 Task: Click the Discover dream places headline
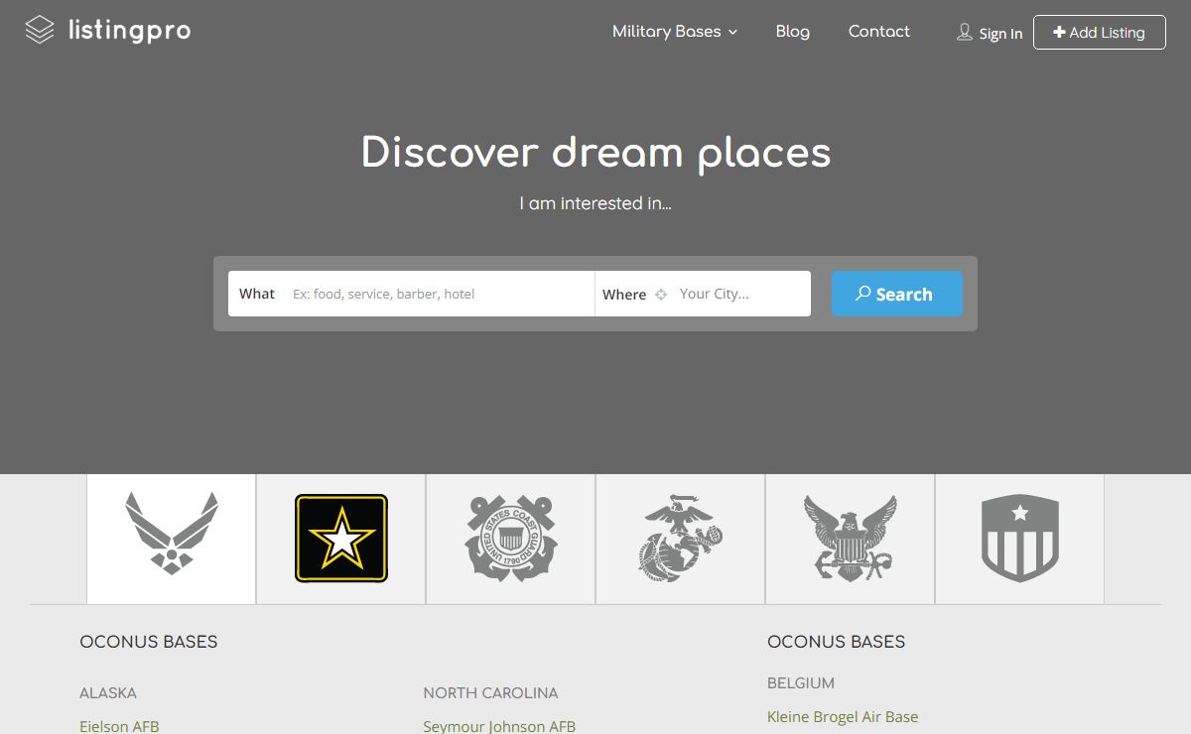[595, 153]
